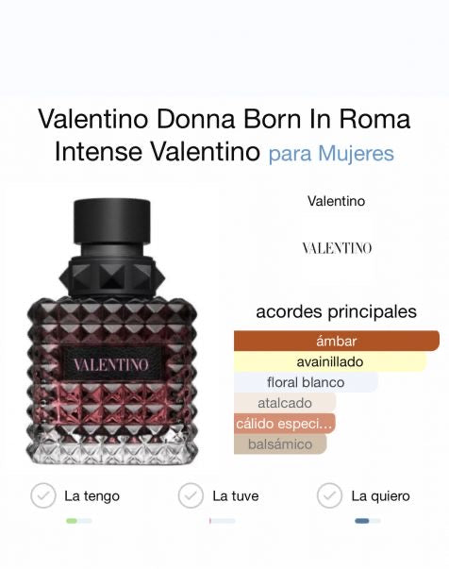
Task: Click the Valentino brand logo
Action: (x=337, y=248)
